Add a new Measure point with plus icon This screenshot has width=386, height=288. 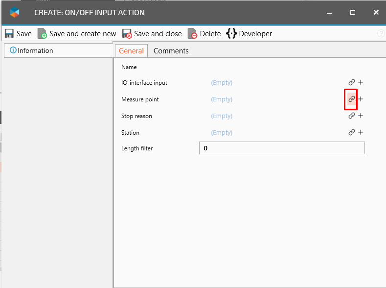(x=361, y=99)
